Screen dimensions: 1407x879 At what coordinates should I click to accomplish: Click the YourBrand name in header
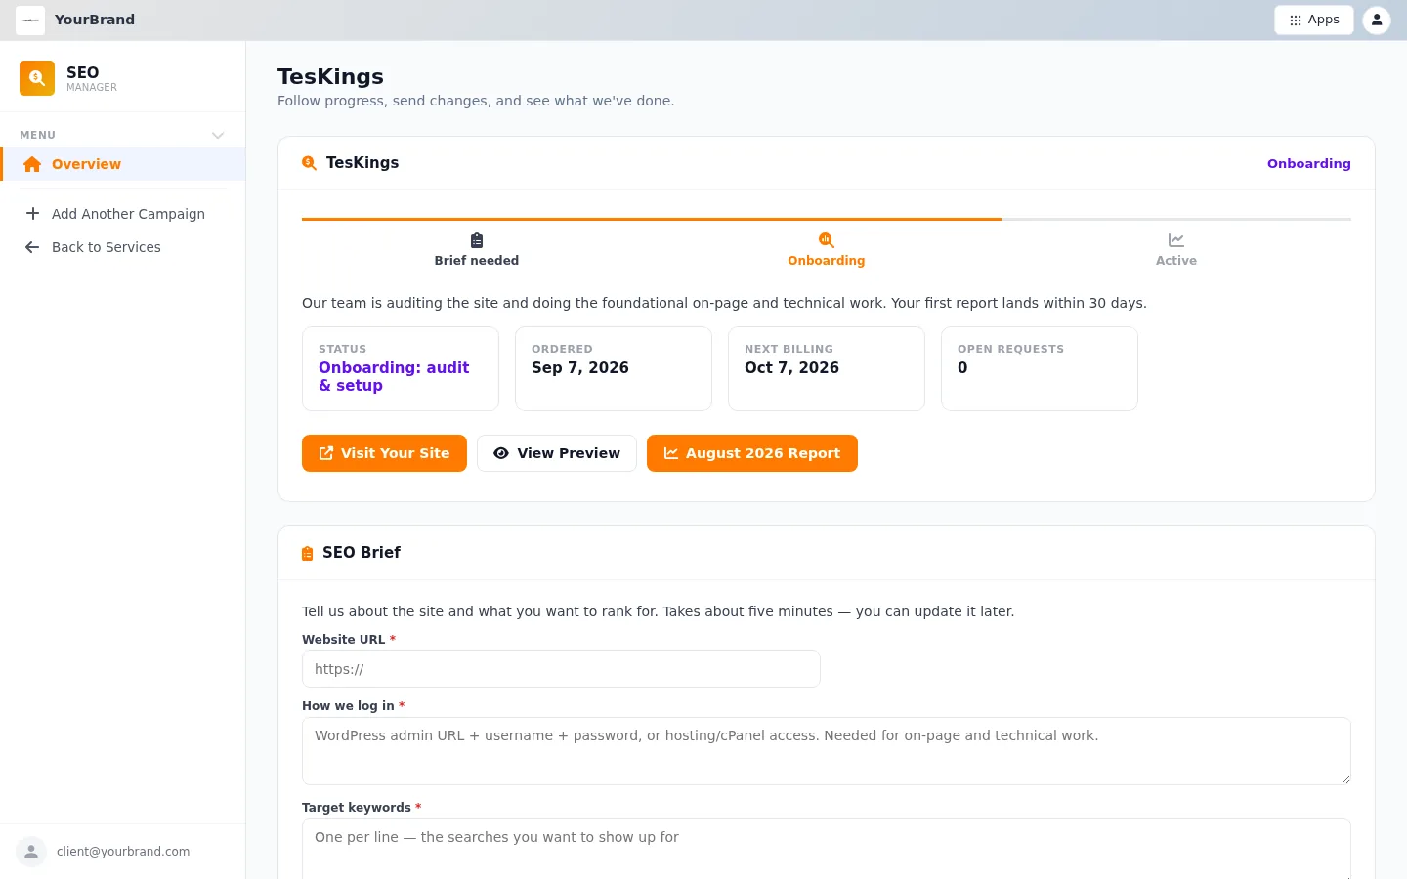click(x=95, y=20)
